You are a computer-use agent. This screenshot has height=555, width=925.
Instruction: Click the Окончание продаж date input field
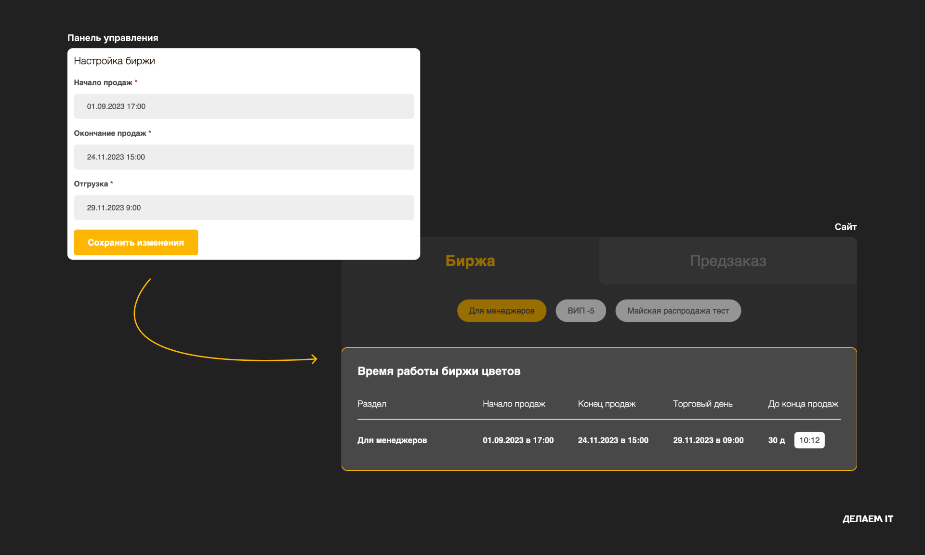pyautogui.click(x=244, y=157)
